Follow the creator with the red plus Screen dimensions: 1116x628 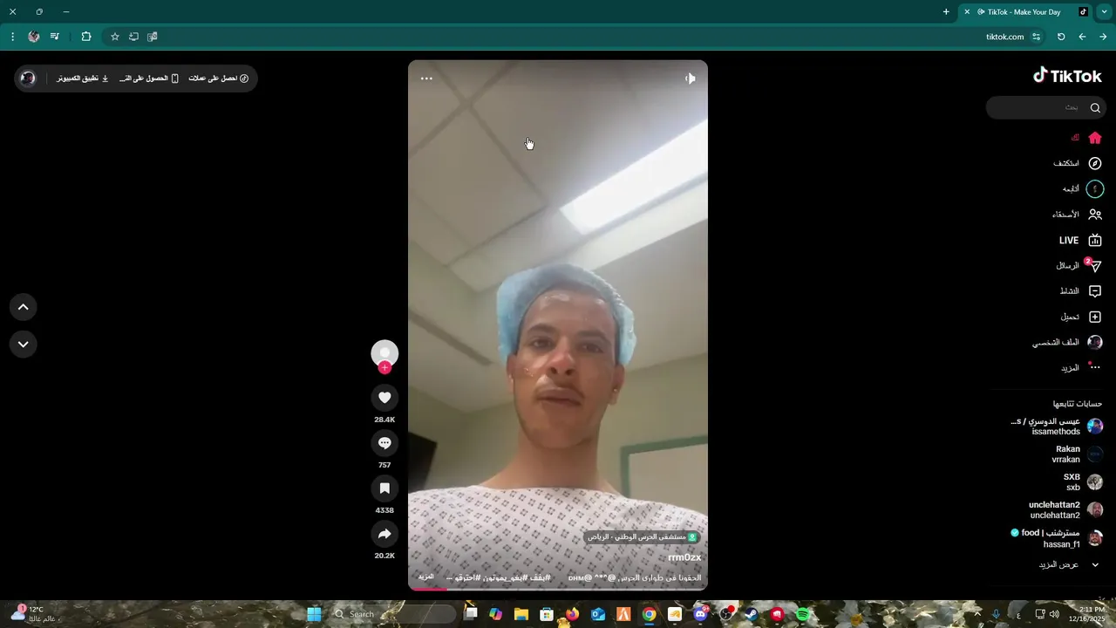tap(384, 368)
